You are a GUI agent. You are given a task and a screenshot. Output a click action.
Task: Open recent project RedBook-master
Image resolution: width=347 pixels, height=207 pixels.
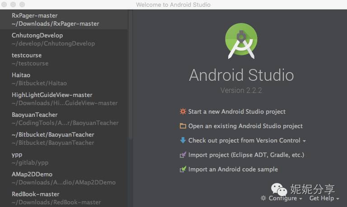64,198
